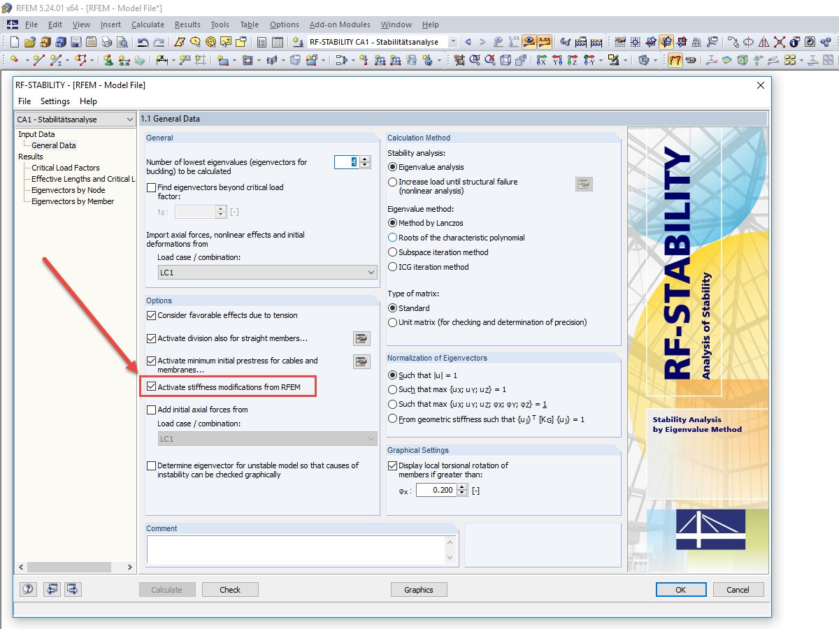Open settings for nonlinear failure analysis
Screen dimensions: 839x629
point(584,184)
